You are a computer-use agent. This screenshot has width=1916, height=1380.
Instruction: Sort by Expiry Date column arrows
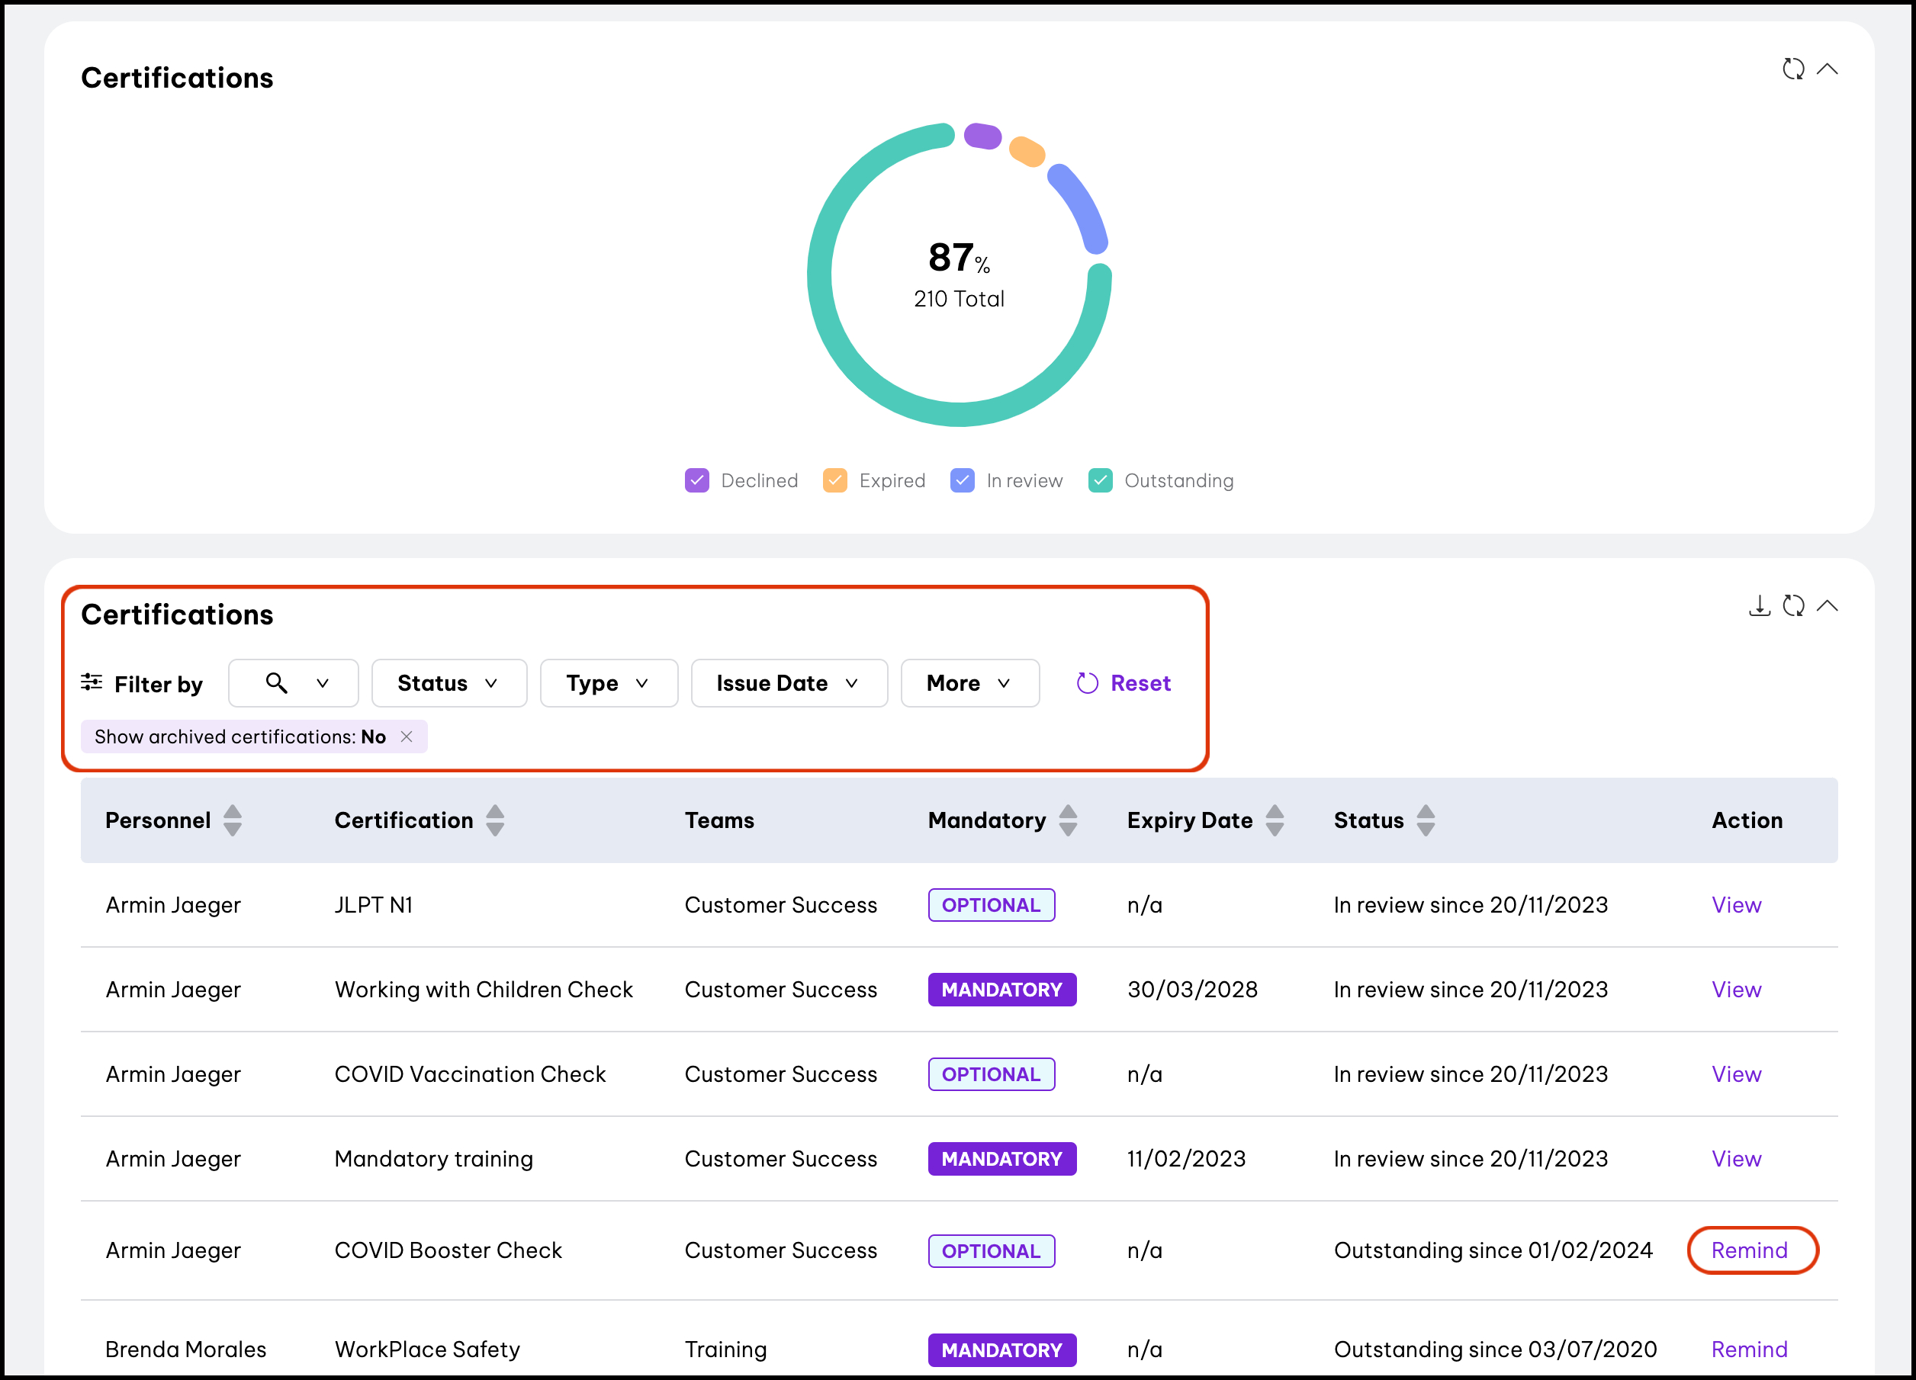pyautogui.click(x=1275, y=820)
